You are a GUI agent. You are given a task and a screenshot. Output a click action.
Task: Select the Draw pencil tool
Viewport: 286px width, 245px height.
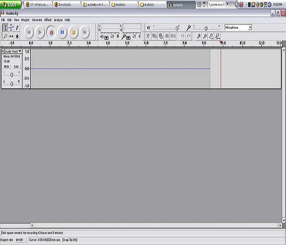pyautogui.click(x=17, y=28)
